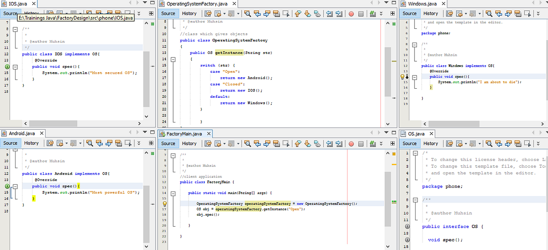Toggle Highlight Search in Windows.java toolbar
This screenshot has height=250, width=548.
click(518, 13)
